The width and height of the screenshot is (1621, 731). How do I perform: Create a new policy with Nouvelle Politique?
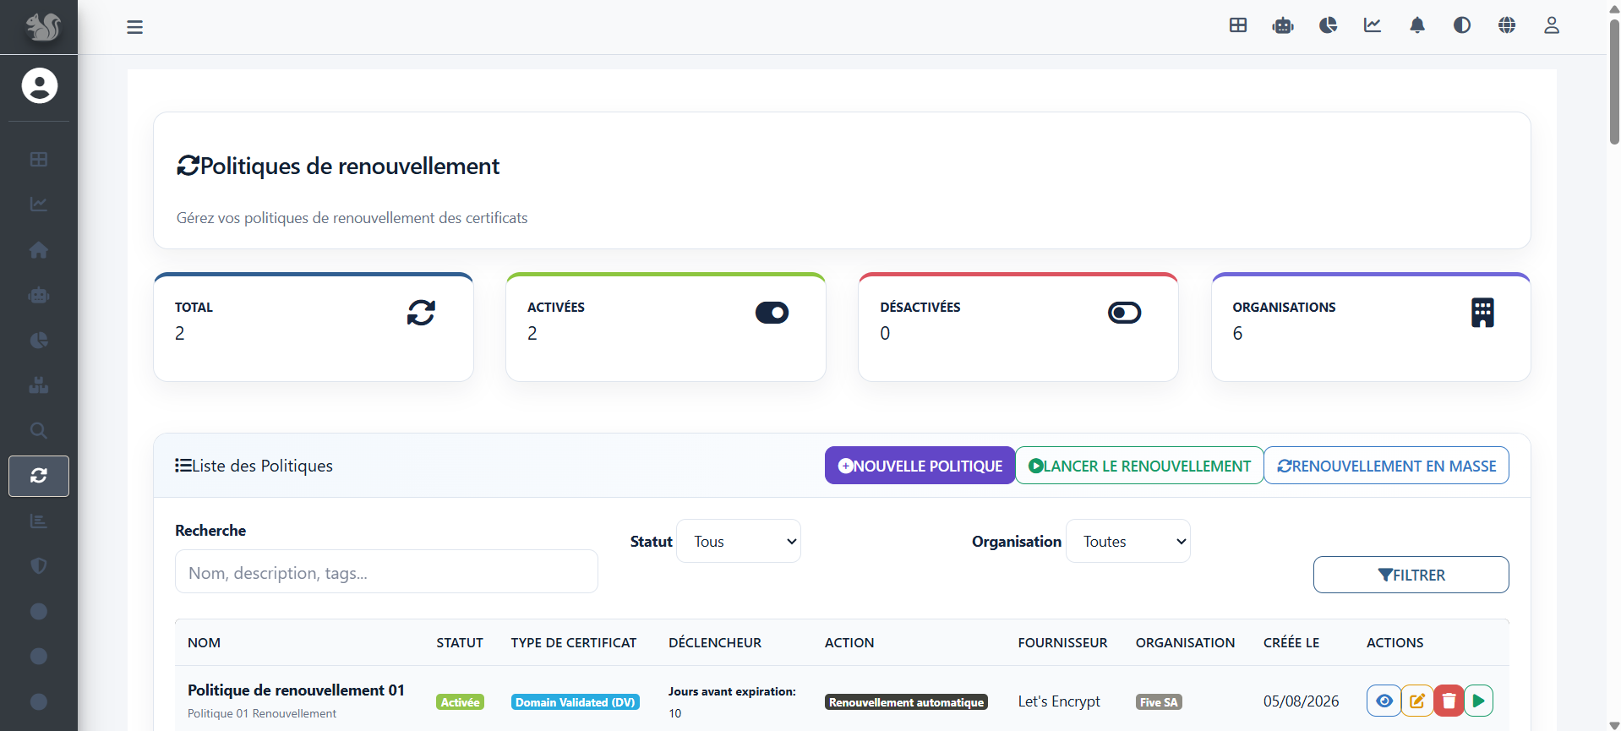pyautogui.click(x=920, y=466)
